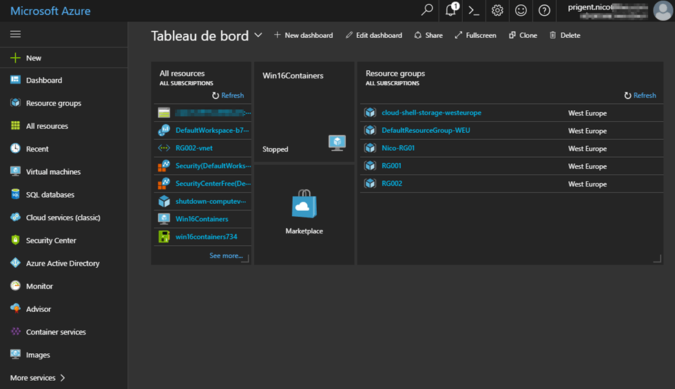Open Container services in sidebar
The width and height of the screenshot is (675, 389).
(x=56, y=332)
